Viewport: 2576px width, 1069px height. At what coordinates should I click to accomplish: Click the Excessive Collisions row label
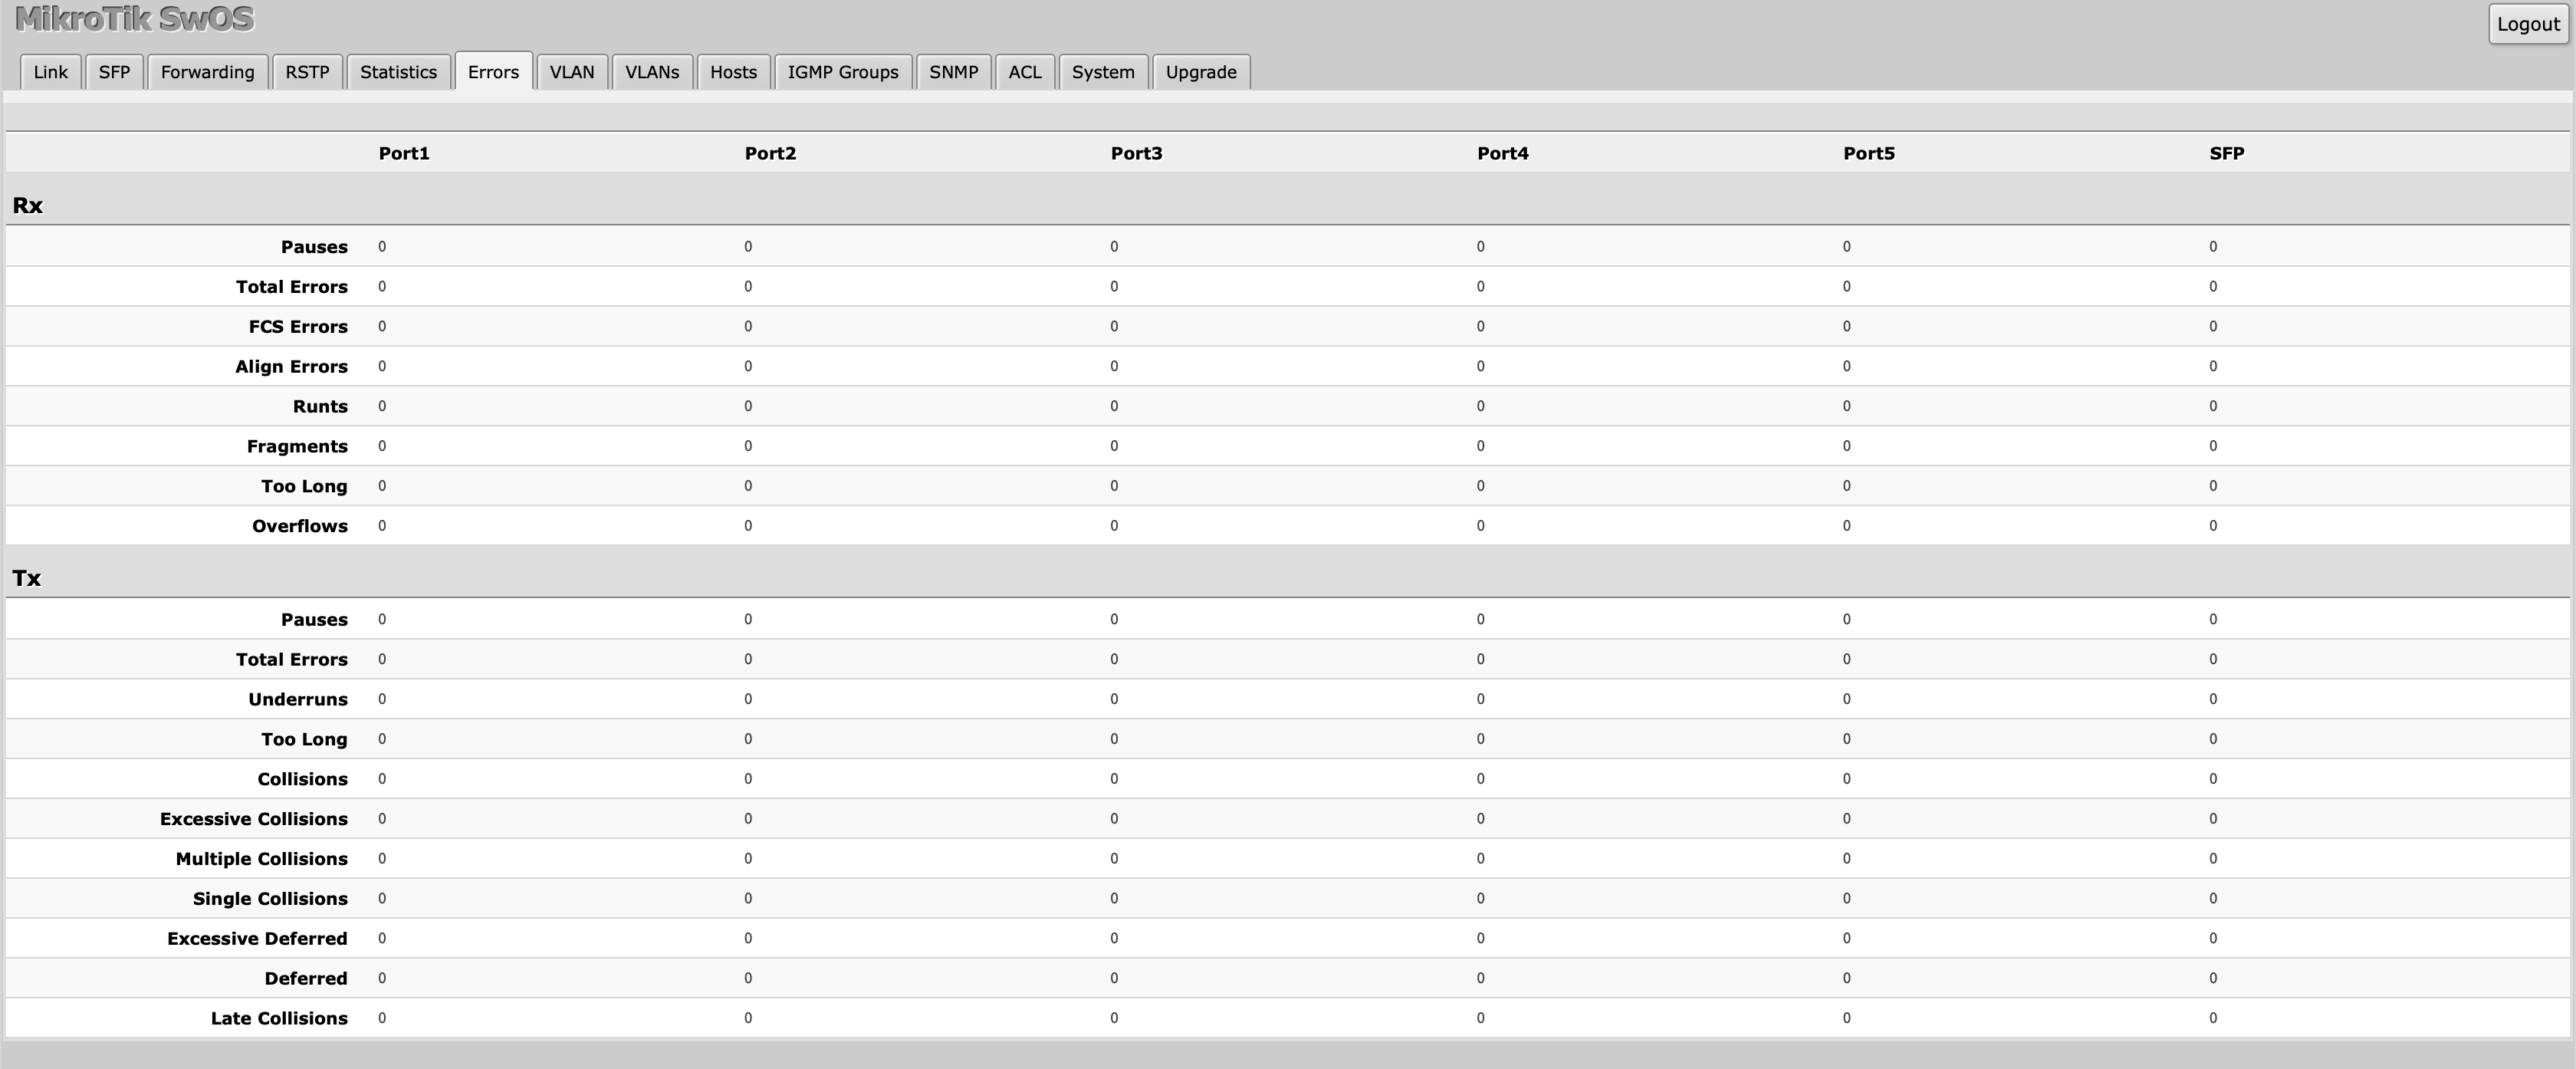[254, 820]
